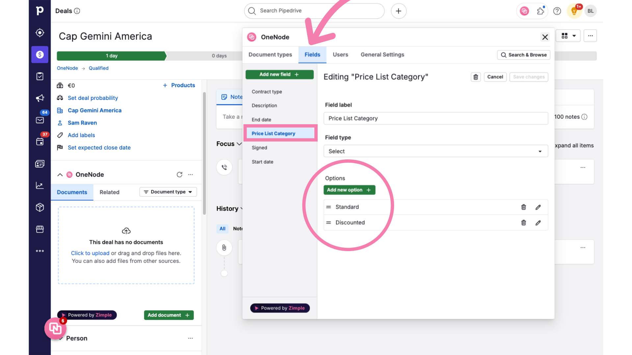Screen dimensions: 632x355
Task: Refresh the OneNode panel
Action: pyautogui.click(x=179, y=175)
